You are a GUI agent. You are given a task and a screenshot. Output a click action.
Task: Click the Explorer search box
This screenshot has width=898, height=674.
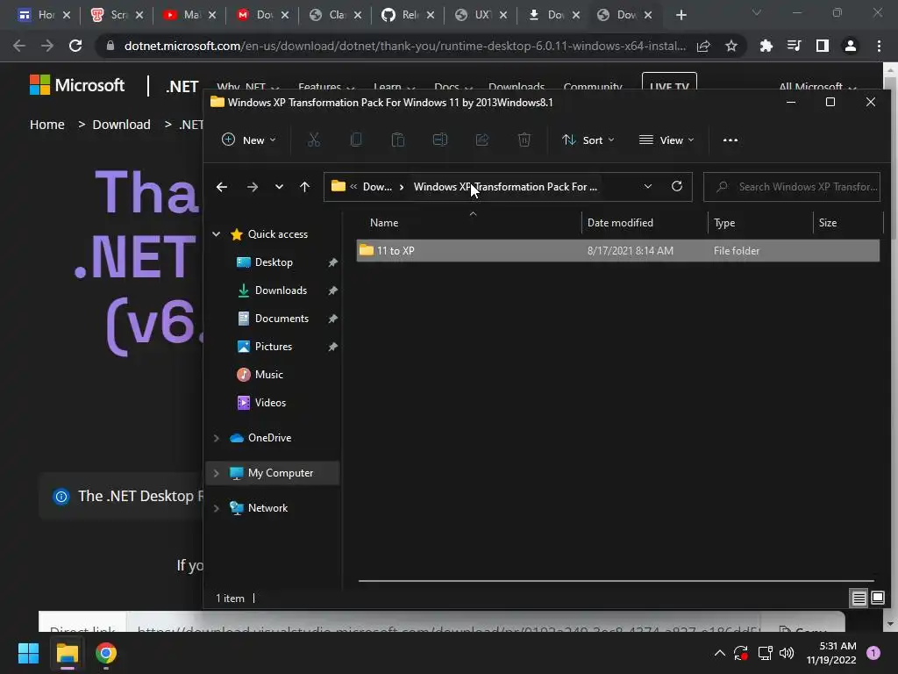pos(792,186)
